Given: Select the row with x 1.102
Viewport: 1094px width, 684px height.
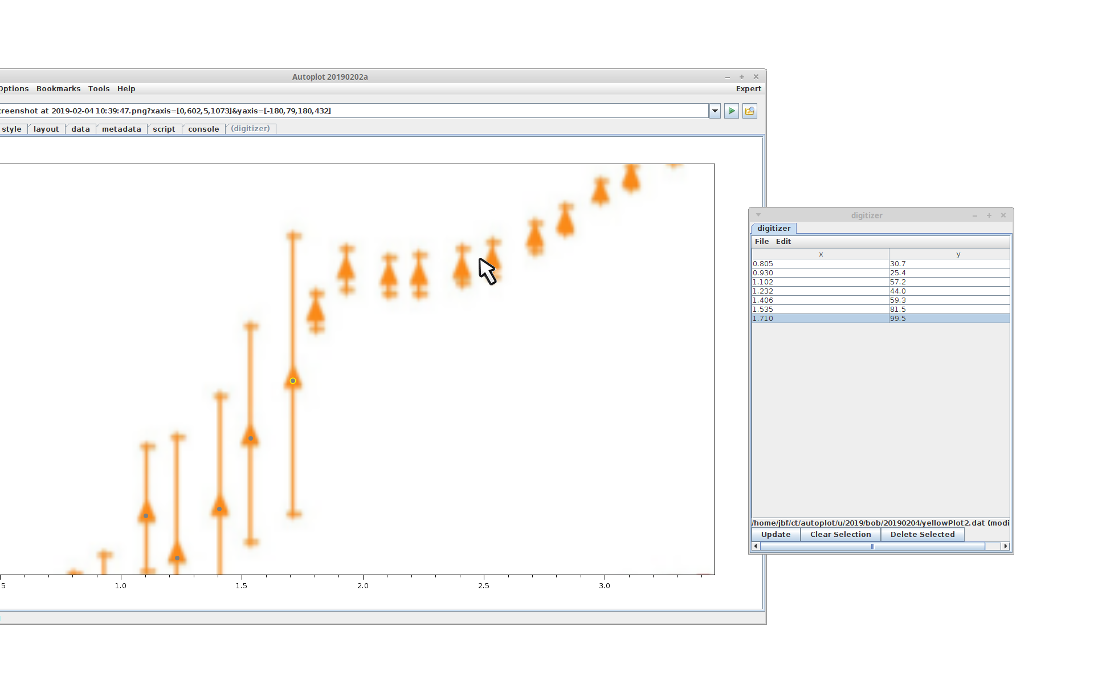Looking at the screenshot, I should coord(881,282).
